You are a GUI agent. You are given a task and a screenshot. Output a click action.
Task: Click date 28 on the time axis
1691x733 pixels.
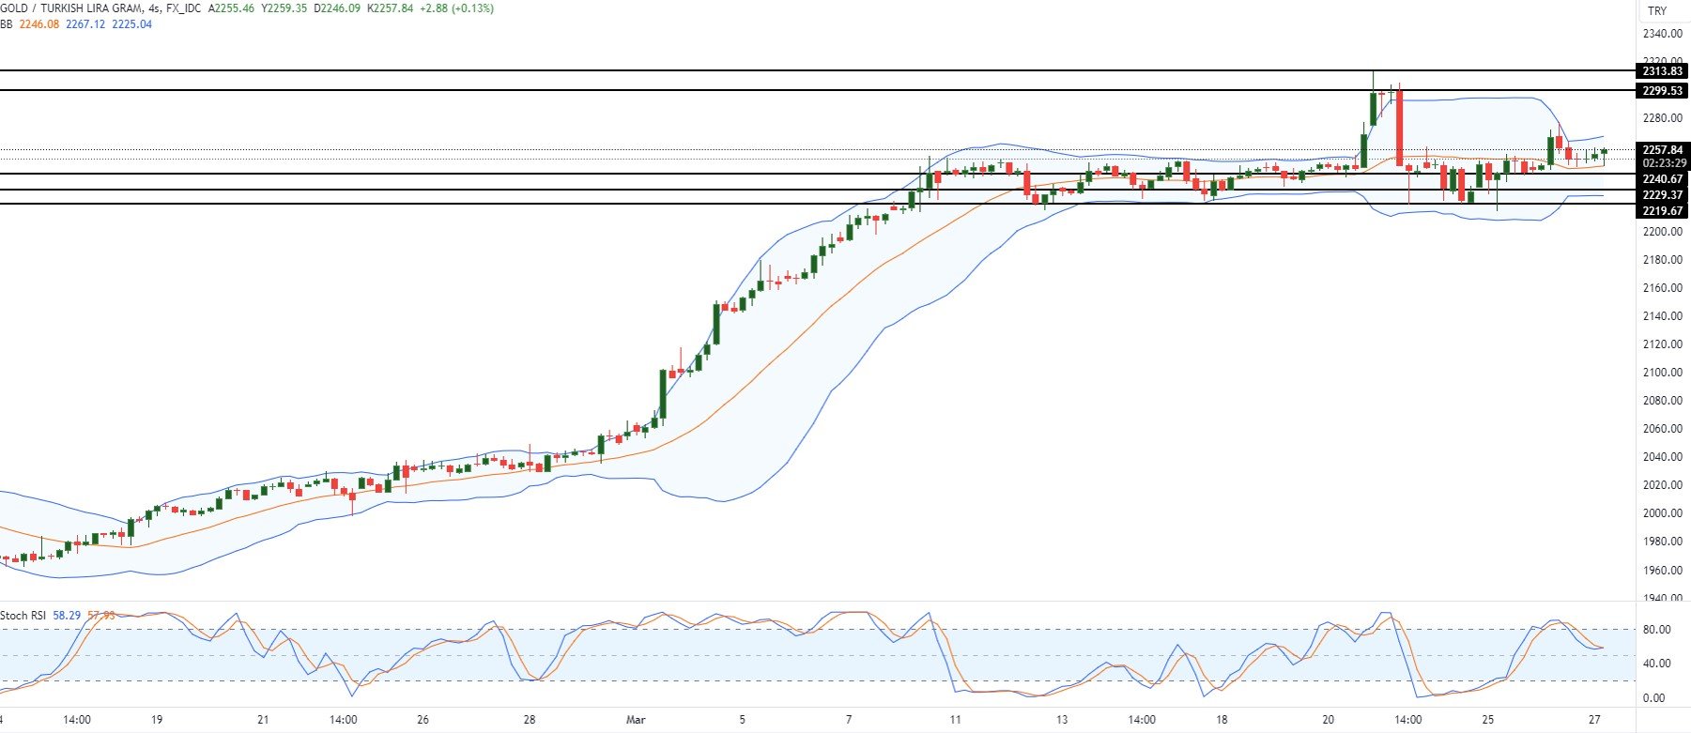click(x=530, y=720)
